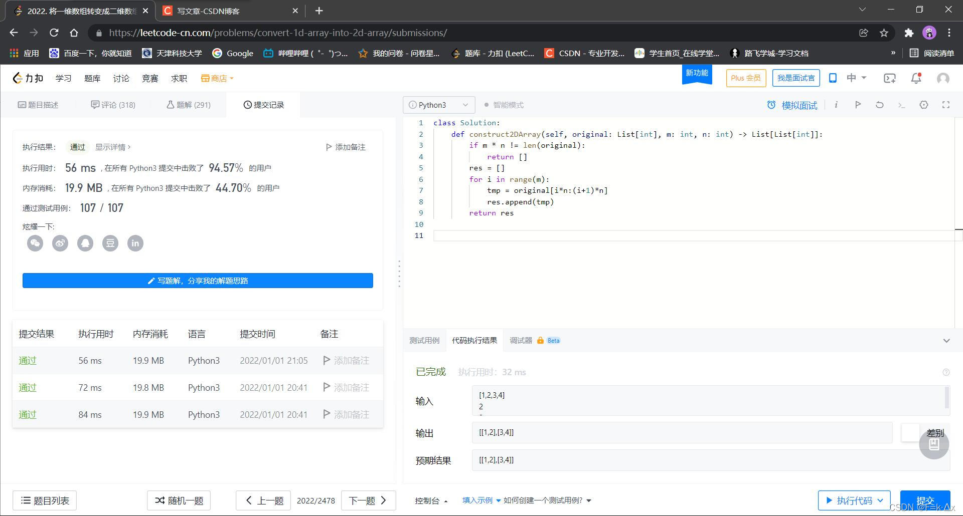Switch to 评论 (318) tab
The image size is (963, 516).
coord(113,105)
